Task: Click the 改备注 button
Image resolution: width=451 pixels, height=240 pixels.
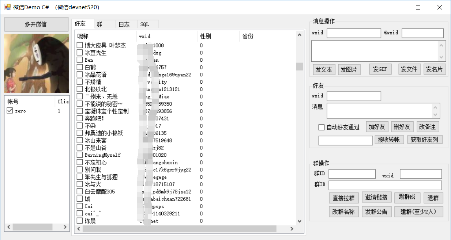Action: tap(428, 127)
